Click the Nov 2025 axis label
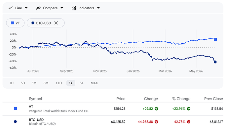Image resolution: width=228 pixels, height=131 pixels. 100,71
